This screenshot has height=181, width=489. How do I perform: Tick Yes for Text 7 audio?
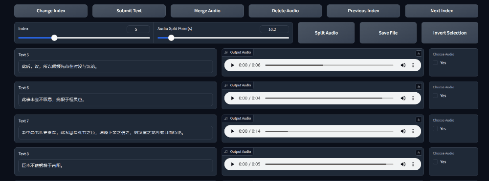coord(435,129)
